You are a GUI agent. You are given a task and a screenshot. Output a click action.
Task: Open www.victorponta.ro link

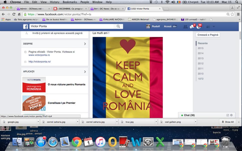[39, 55]
